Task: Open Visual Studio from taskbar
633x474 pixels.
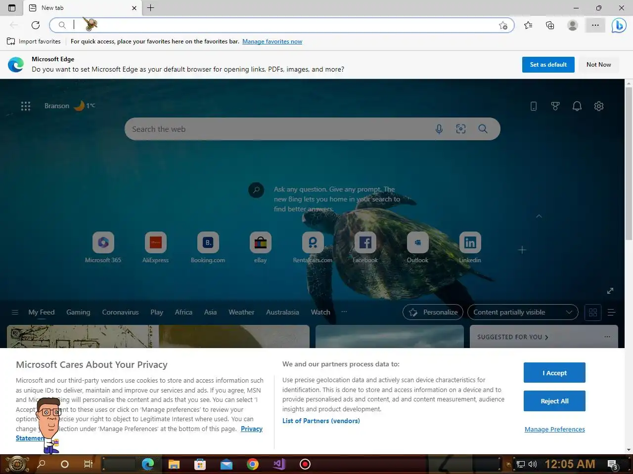Action: pos(279,464)
